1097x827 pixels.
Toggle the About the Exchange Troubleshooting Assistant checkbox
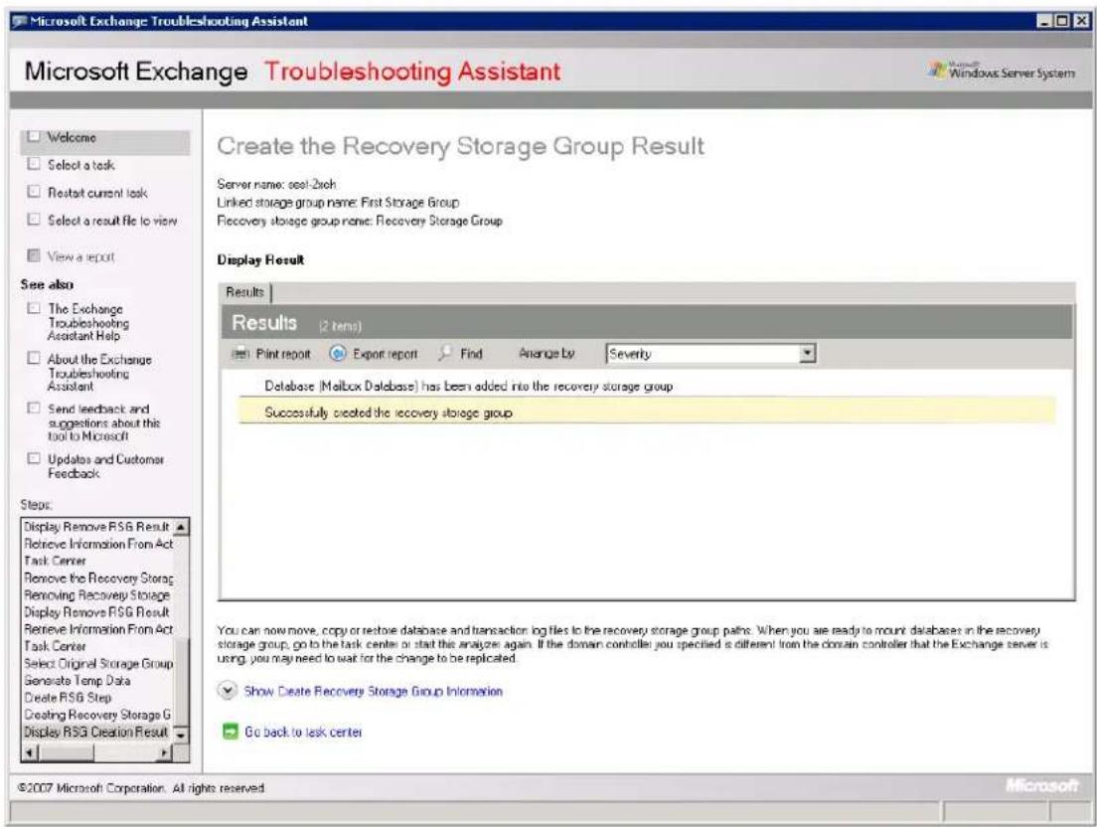[x=33, y=358]
